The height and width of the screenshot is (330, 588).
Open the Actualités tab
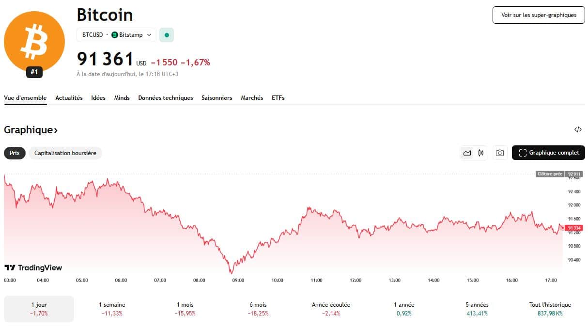69,98
